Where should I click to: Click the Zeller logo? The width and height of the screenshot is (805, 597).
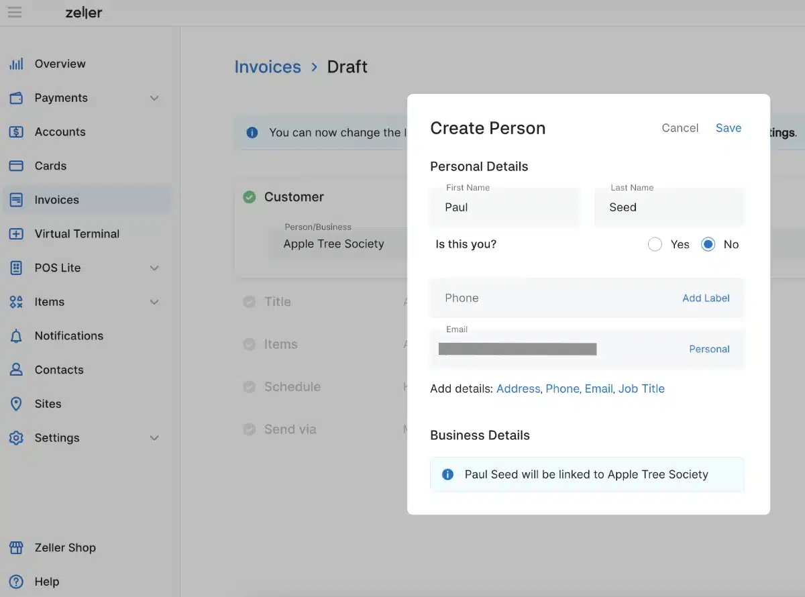[84, 13]
